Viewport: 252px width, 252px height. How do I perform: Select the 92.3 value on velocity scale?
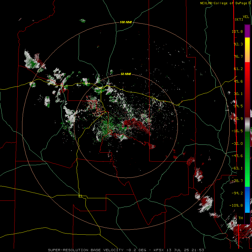coord(238,44)
